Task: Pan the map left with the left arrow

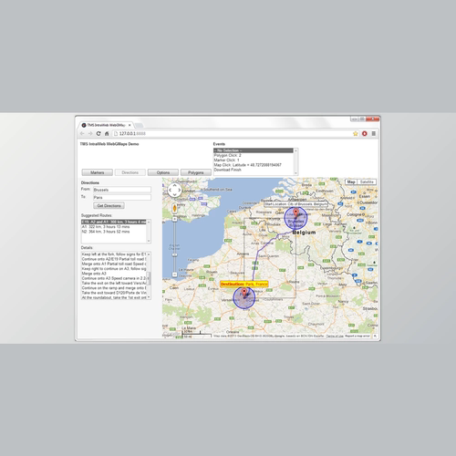Action: [x=170, y=191]
